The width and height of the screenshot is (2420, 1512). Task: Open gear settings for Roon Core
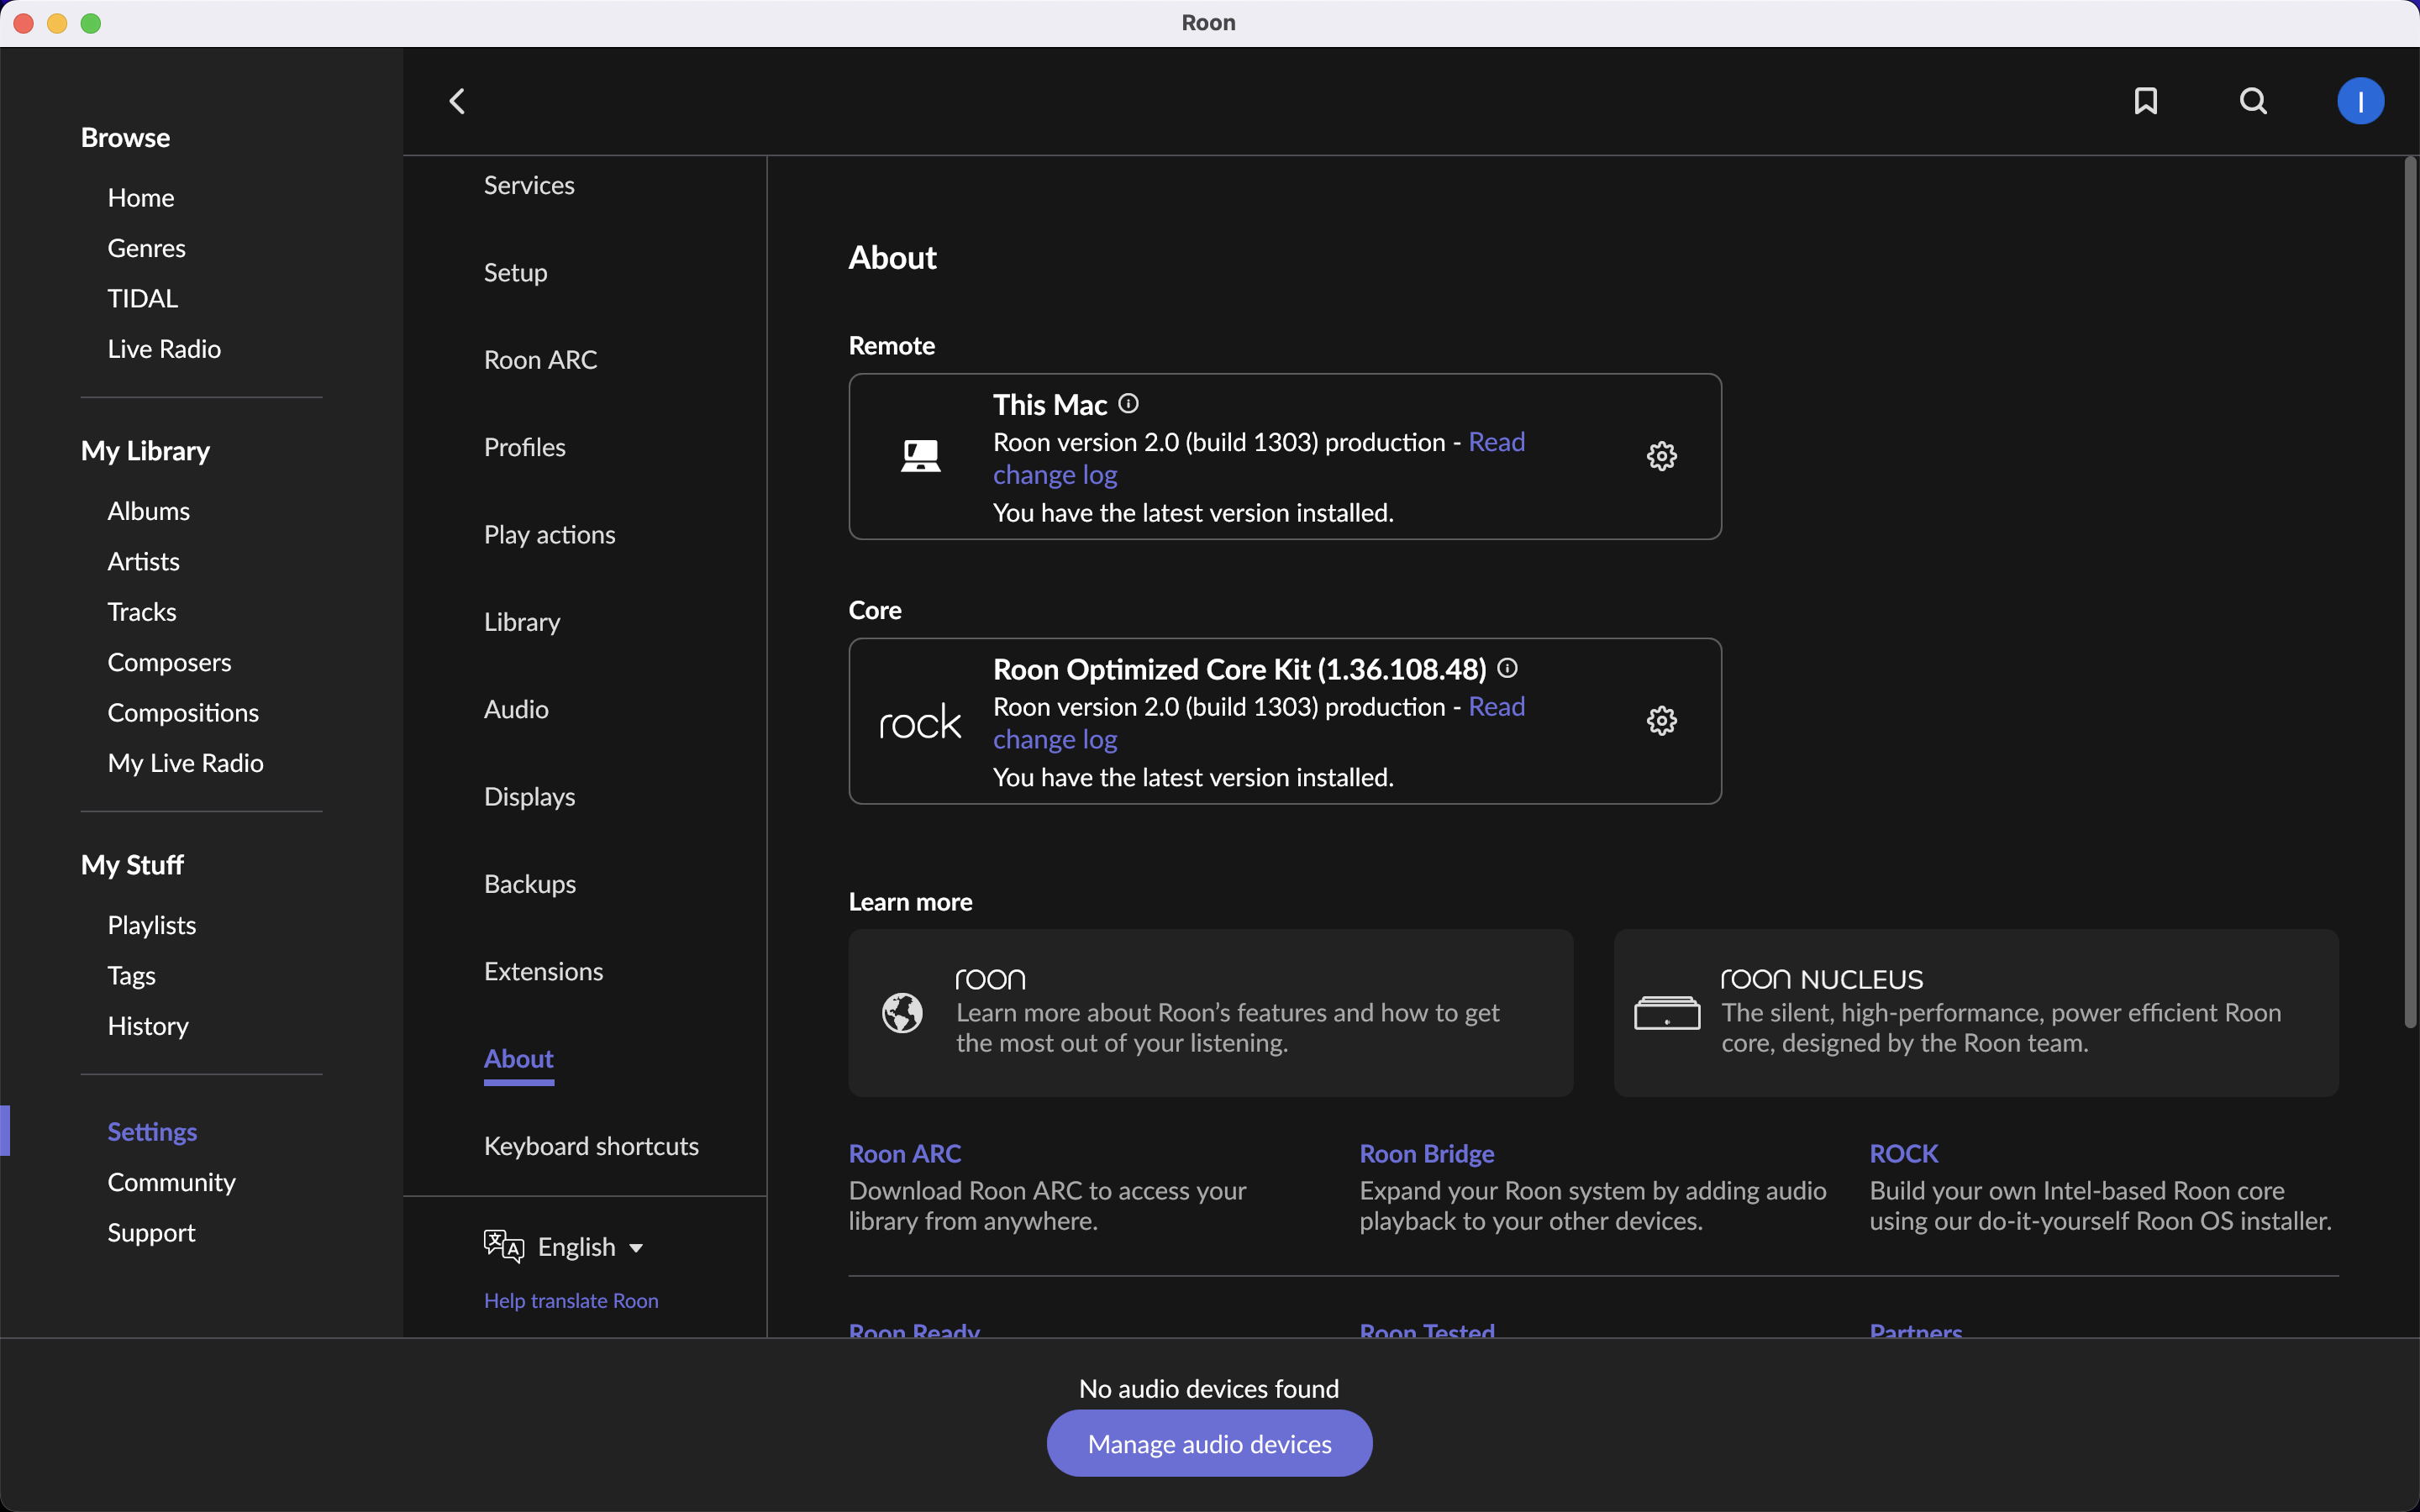click(x=1661, y=721)
